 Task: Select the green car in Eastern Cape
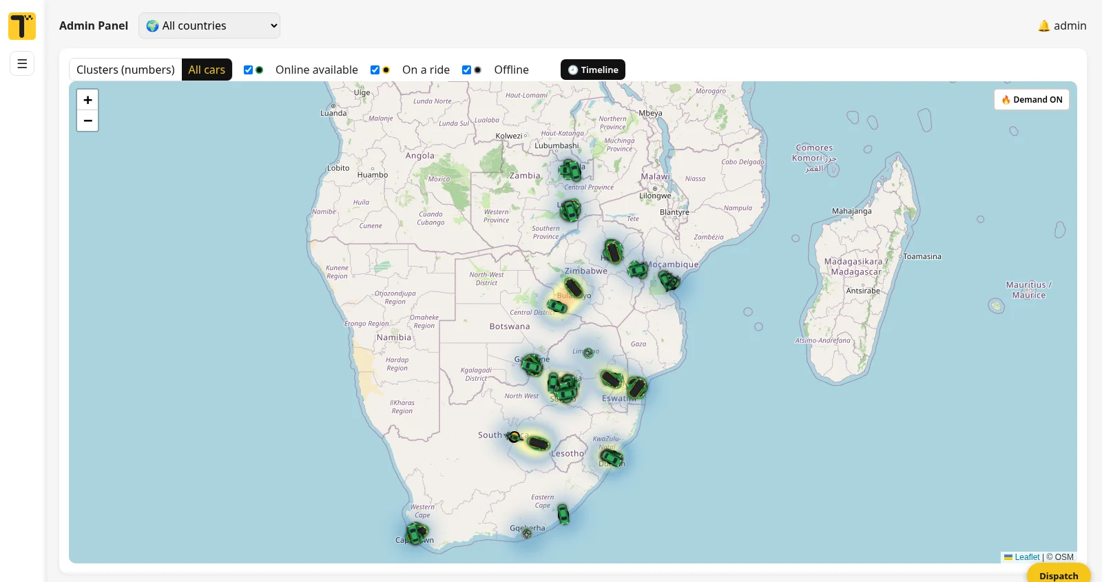[563, 514]
